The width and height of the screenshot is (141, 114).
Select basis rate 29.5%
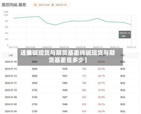[x=102, y=111]
